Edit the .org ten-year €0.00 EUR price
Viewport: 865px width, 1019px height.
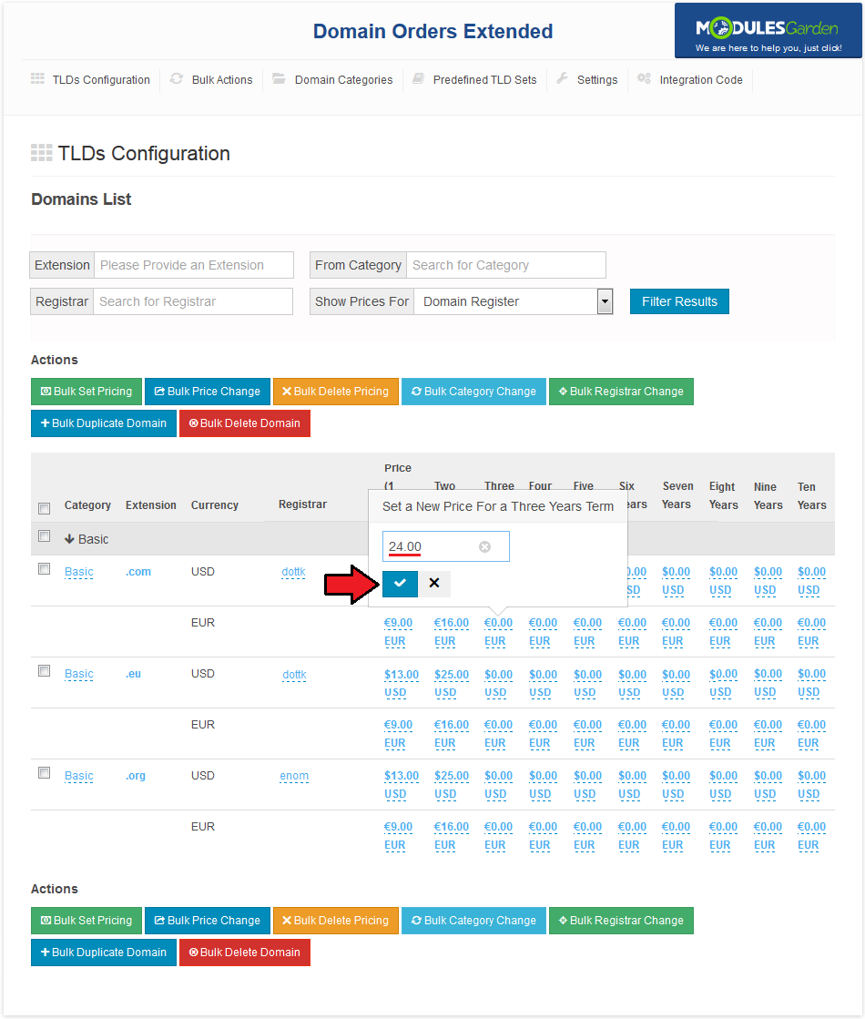pos(811,836)
